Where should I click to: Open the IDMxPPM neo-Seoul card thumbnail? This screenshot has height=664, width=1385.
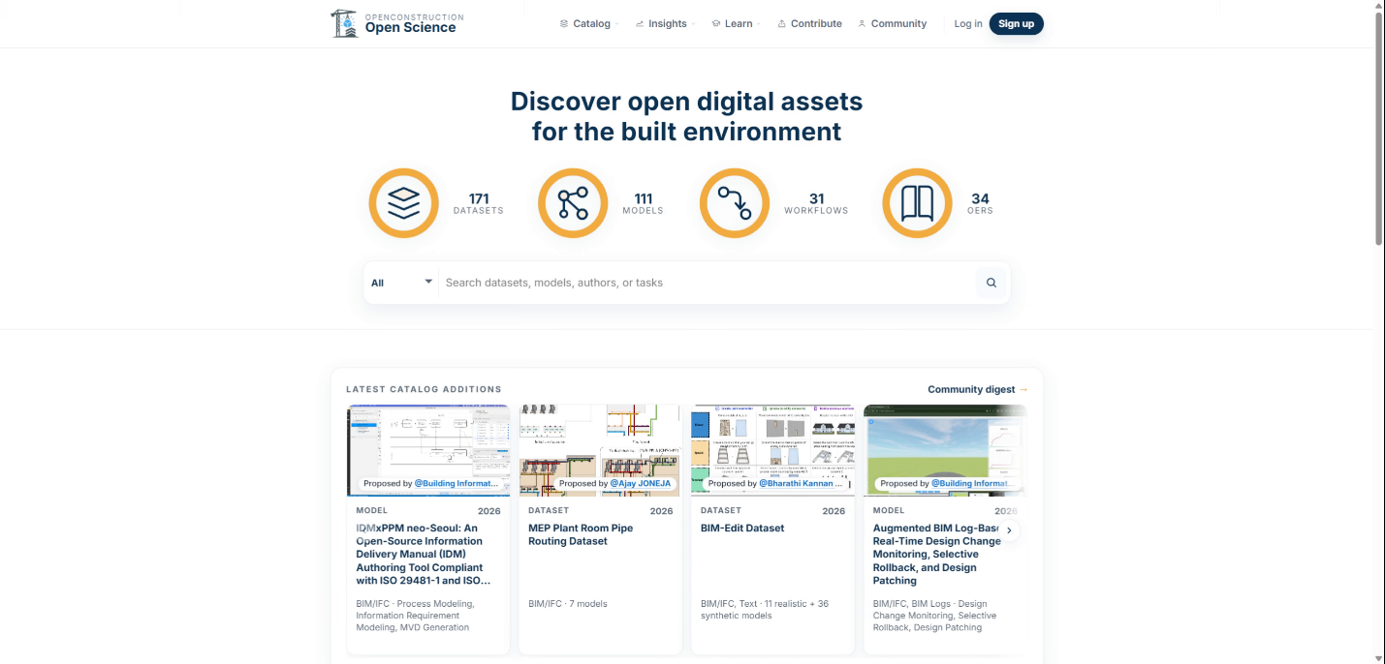[428, 450]
